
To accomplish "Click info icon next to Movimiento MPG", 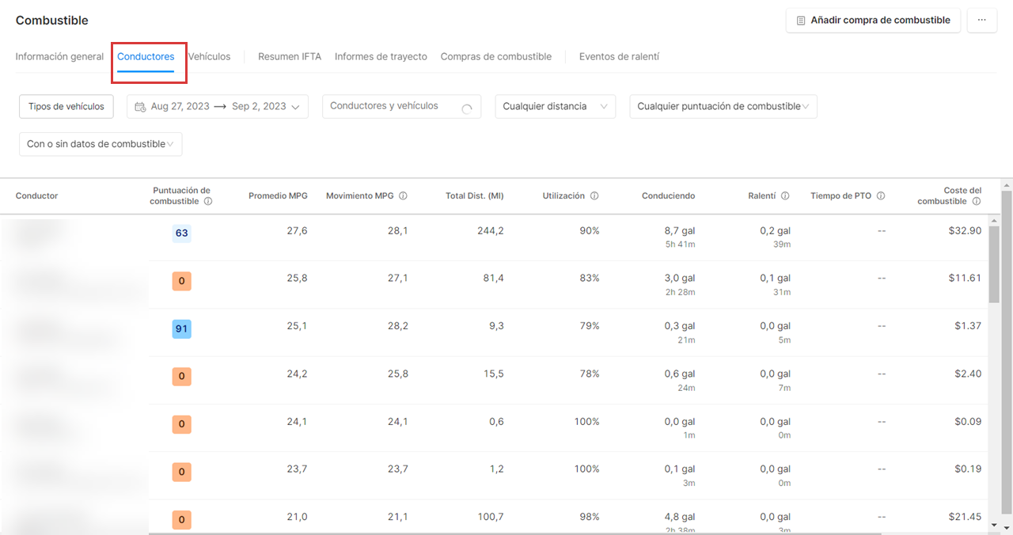I will pos(403,195).
